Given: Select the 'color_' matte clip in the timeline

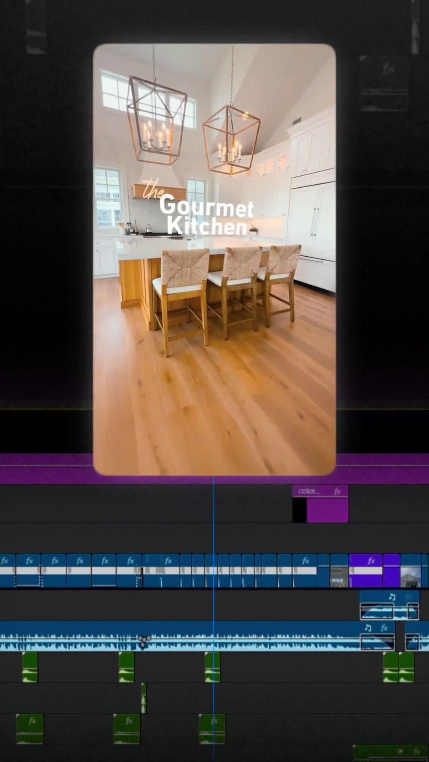Looking at the screenshot, I should tap(320, 504).
